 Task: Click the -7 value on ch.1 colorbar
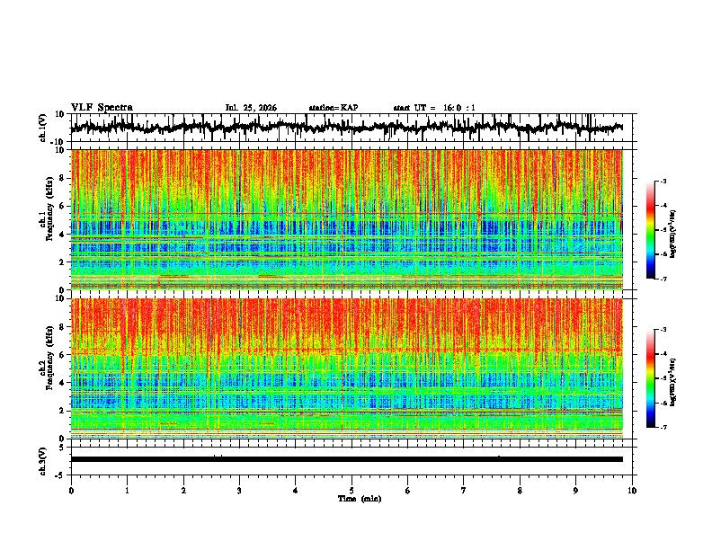663,279
